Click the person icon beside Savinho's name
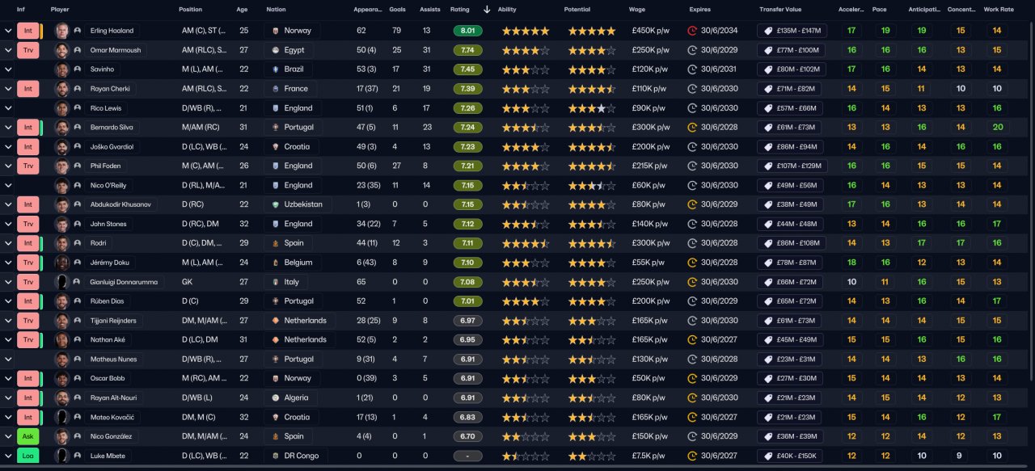Viewport: 1035px width, 471px height. (x=77, y=69)
